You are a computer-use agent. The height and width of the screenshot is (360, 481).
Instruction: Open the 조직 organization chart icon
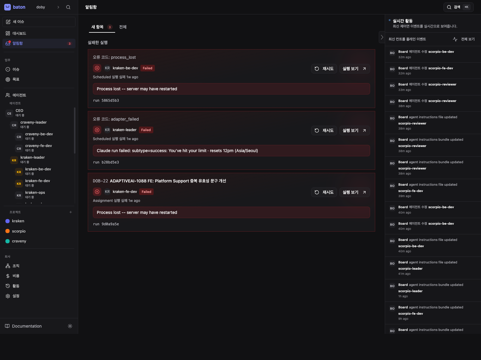point(8,266)
